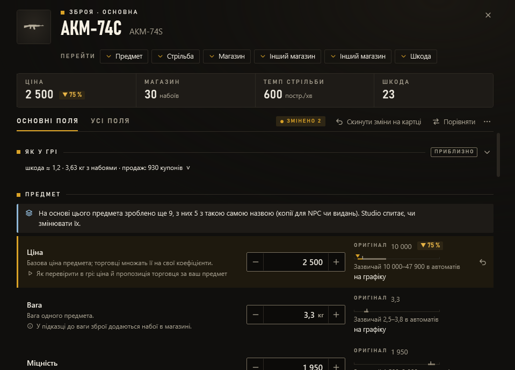Click the info icon by weight hint

point(30,326)
